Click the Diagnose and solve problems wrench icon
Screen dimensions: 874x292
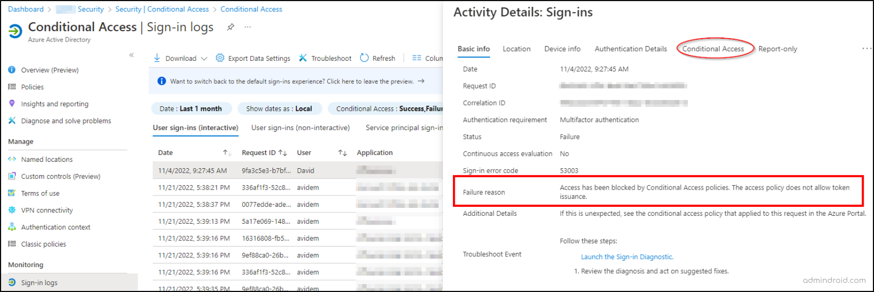point(12,120)
